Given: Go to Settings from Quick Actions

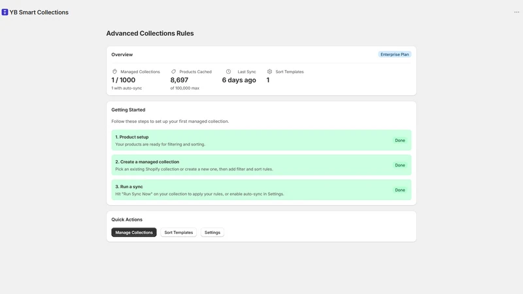Looking at the screenshot, I should tap(212, 233).
